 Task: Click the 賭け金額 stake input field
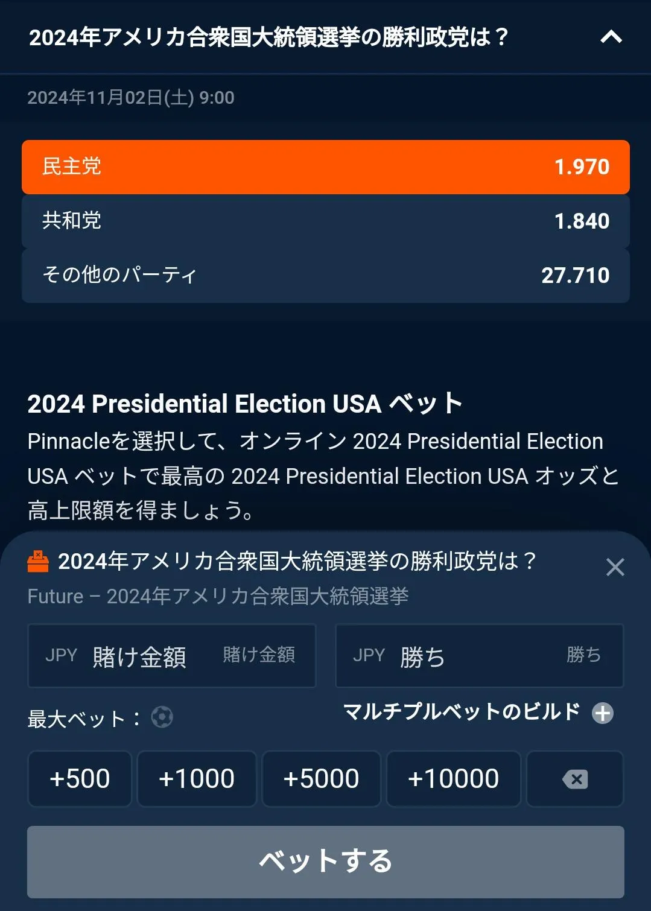pos(172,656)
